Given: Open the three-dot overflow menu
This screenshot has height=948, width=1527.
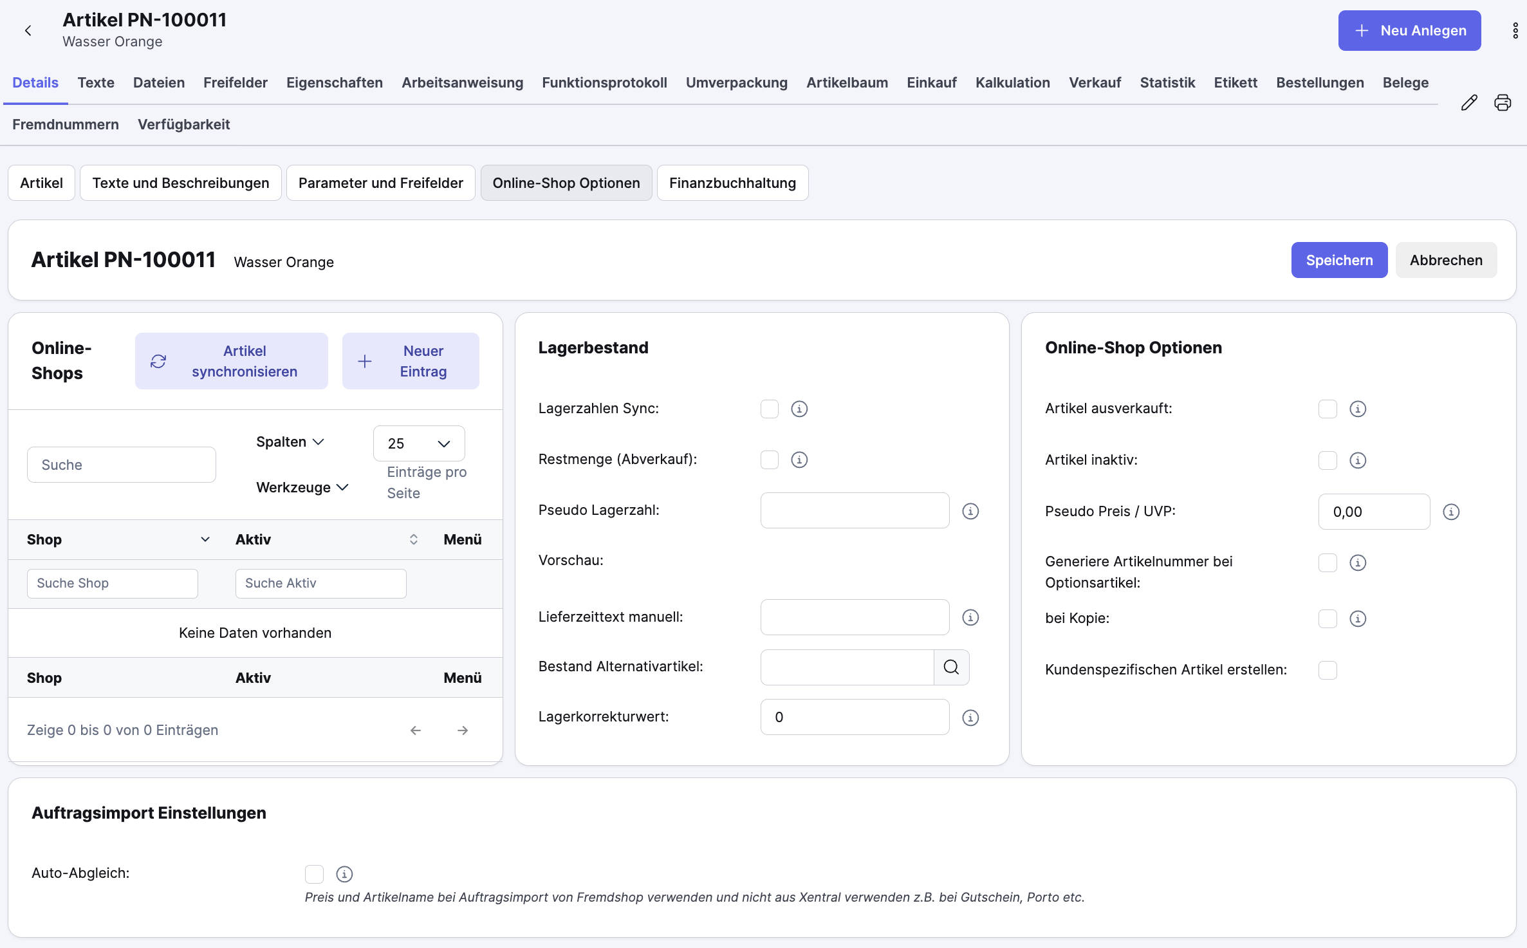Looking at the screenshot, I should pyautogui.click(x=1515, y=30).
